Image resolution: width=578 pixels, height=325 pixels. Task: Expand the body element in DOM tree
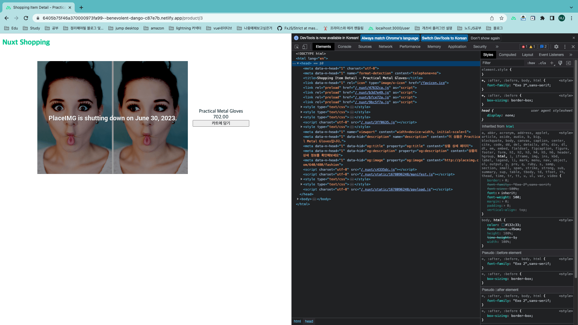coord(298,199)
